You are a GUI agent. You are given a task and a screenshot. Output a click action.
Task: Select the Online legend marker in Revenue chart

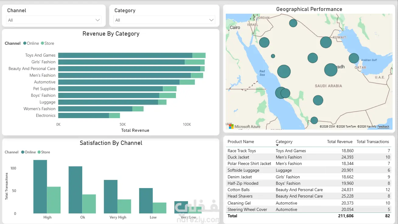click(25, 43)
